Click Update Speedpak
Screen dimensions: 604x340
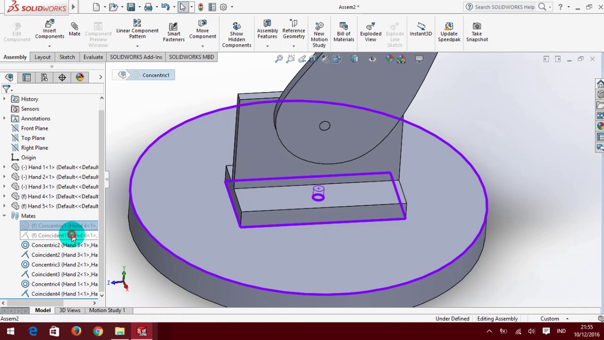pyautogui.click(x=449, y=32)
